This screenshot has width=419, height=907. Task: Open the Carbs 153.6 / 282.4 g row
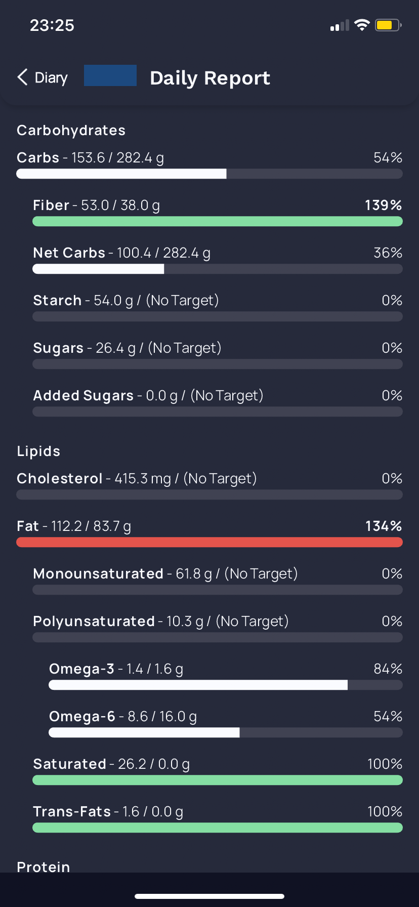click(209, 164)
